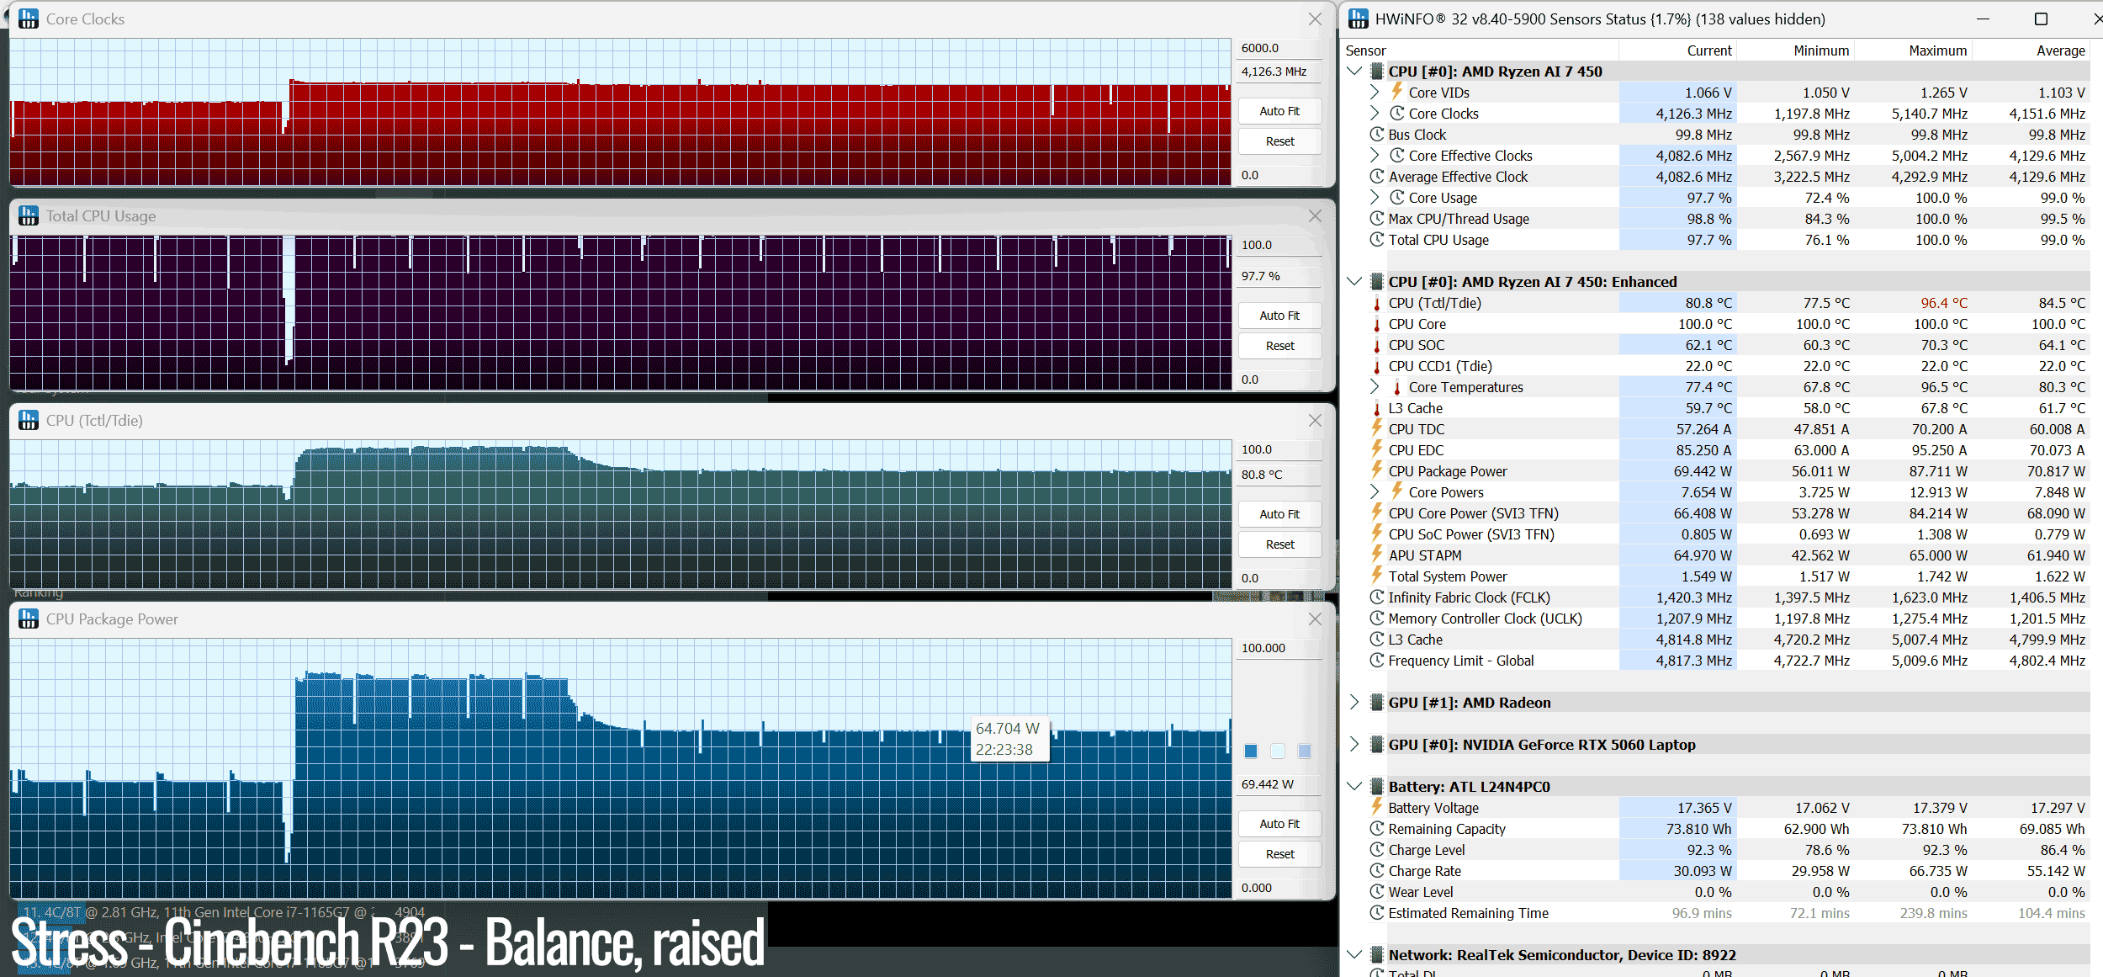Select the CPU Package Power sensor row

1716,471
